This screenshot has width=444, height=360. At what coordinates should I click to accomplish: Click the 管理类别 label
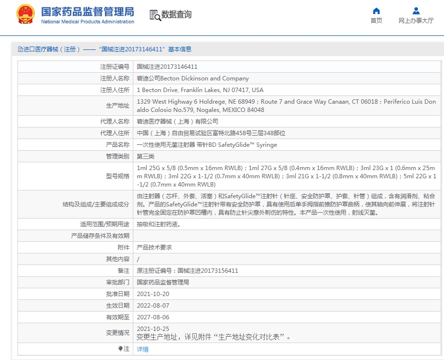click(x=118, y=156)
